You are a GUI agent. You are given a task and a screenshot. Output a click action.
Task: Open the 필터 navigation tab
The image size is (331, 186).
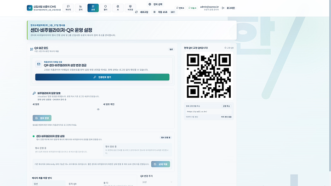[x=106, y=8]
